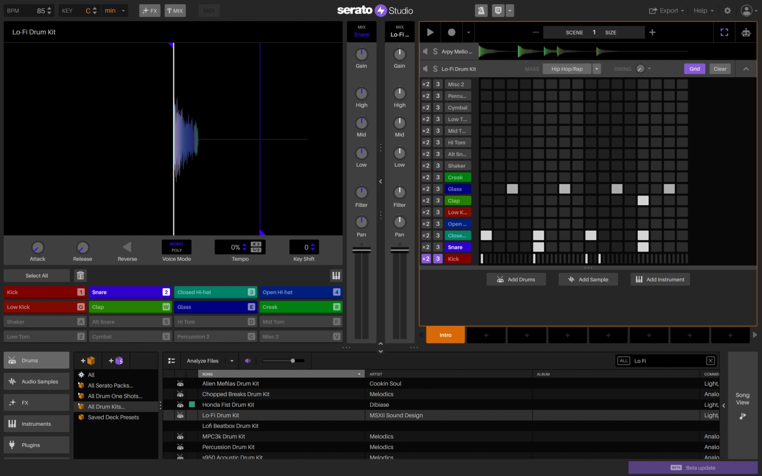Open the Audio Samples panel
The image size is (762, 476).
(x=36, y=381)
